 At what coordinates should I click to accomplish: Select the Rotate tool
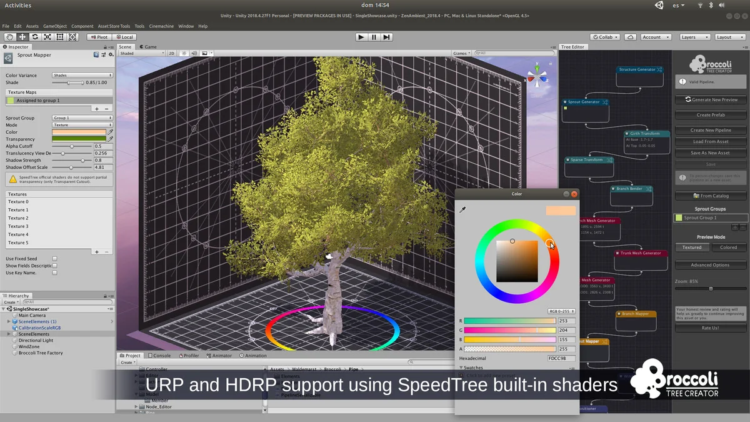tap(35, 37)
